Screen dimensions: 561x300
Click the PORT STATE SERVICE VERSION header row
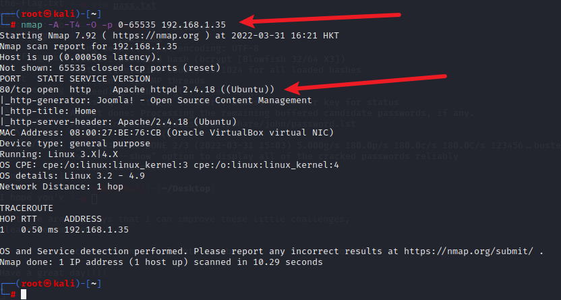(x=75, y=79)
